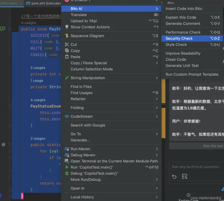Click Search with Google menu entry
The image size is (224, 201).
[x=88, y=125]
